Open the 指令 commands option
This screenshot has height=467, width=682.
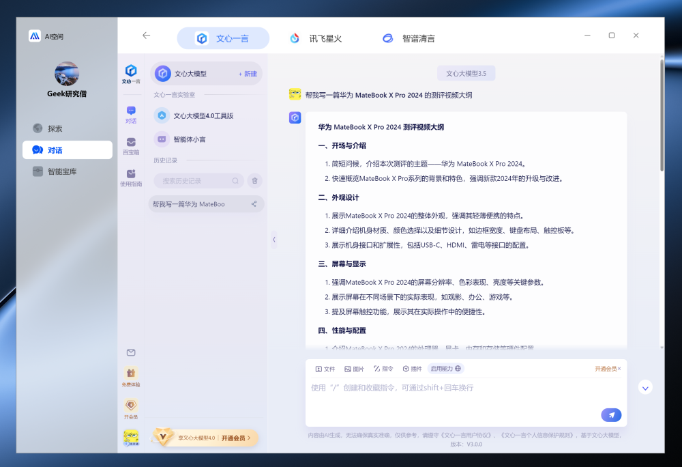383,369
